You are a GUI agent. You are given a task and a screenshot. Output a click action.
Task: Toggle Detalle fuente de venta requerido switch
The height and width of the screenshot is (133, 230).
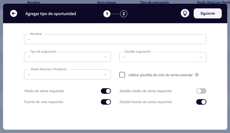(201, 102)
